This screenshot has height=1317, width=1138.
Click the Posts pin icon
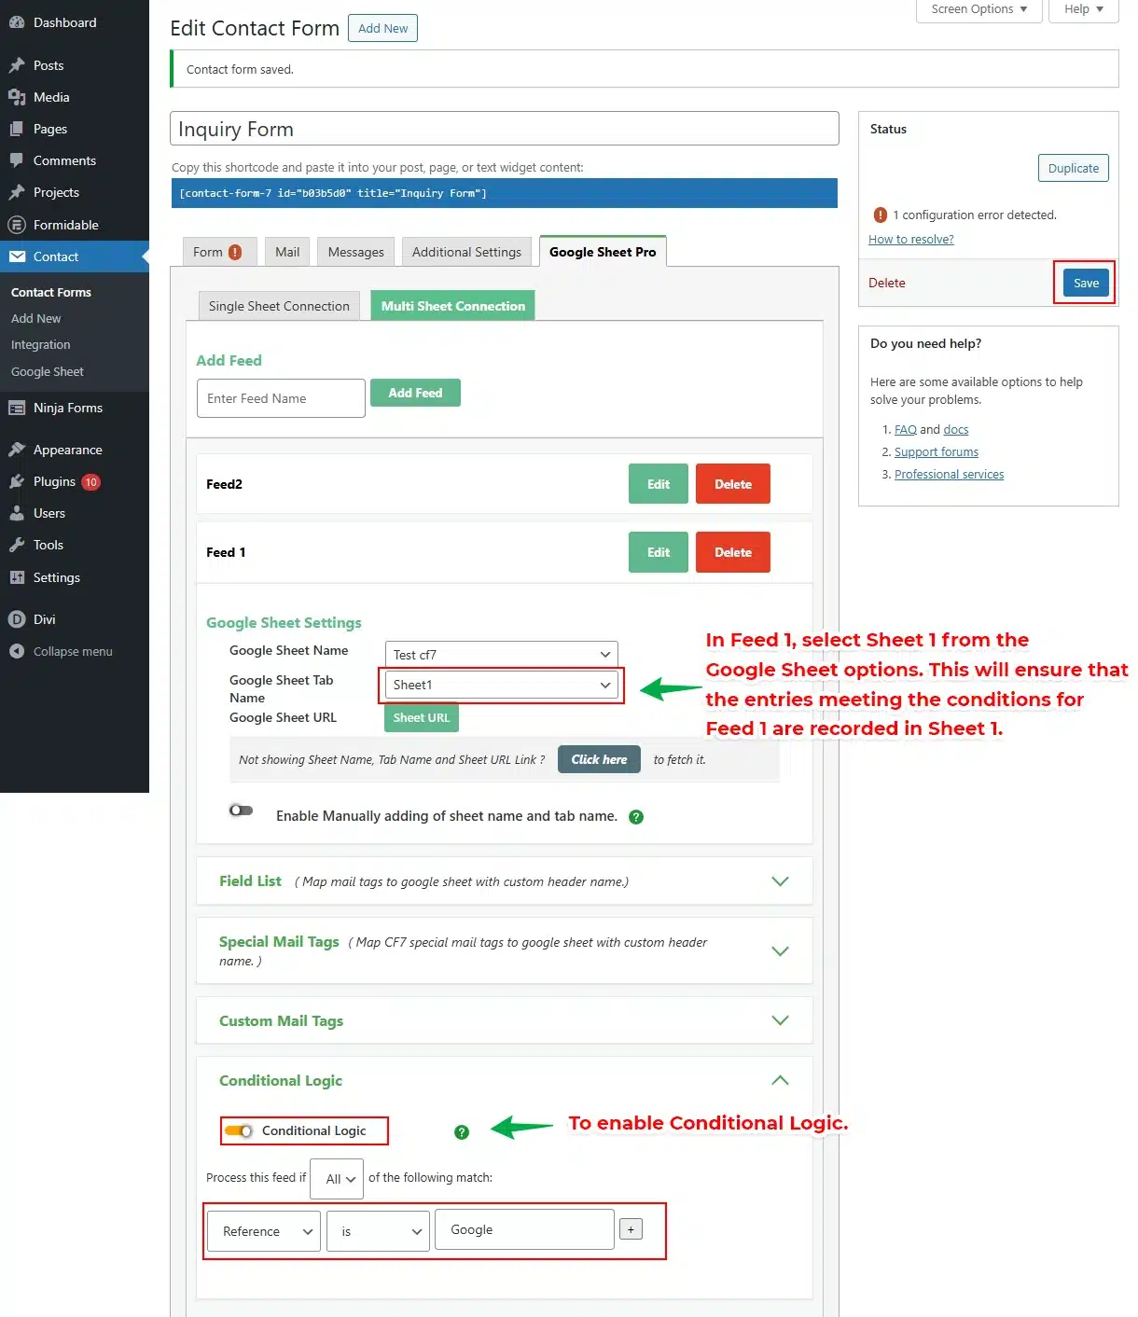tap(16, 65)
